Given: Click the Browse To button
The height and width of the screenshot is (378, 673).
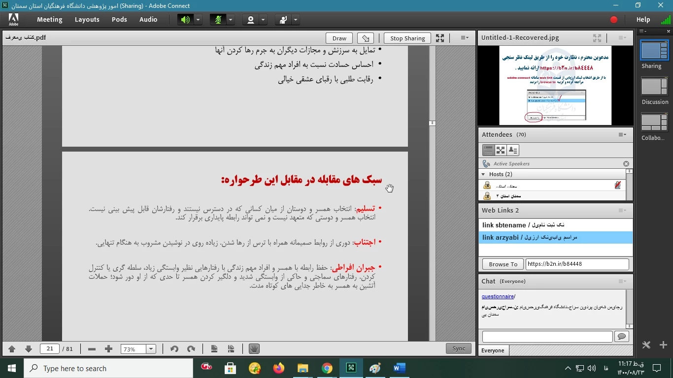Looking at the screenshot, I should point(503,264).
